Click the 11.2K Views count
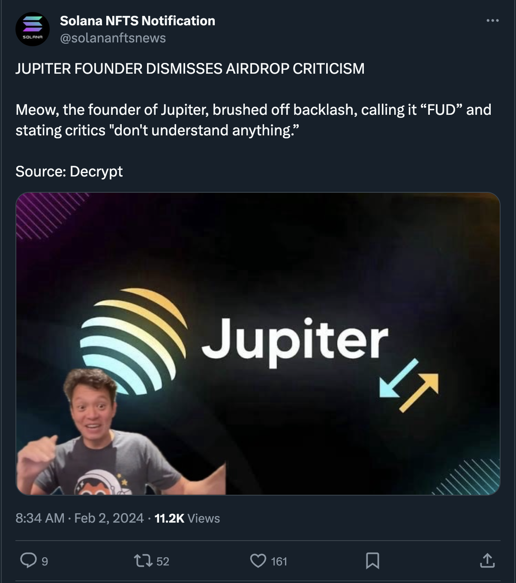Screen dimensions: 516x583 (187, 518)
